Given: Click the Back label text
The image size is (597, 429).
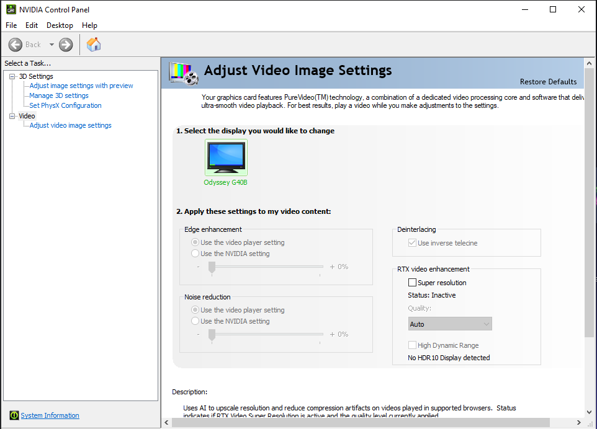Looking at the screenshot, I should pos(33,45).
